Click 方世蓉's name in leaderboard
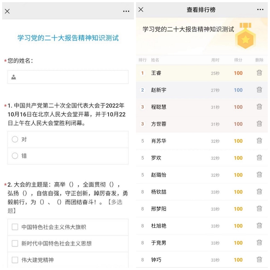The width and height of the screenshot is (270, 270). [x=159, y=124]
